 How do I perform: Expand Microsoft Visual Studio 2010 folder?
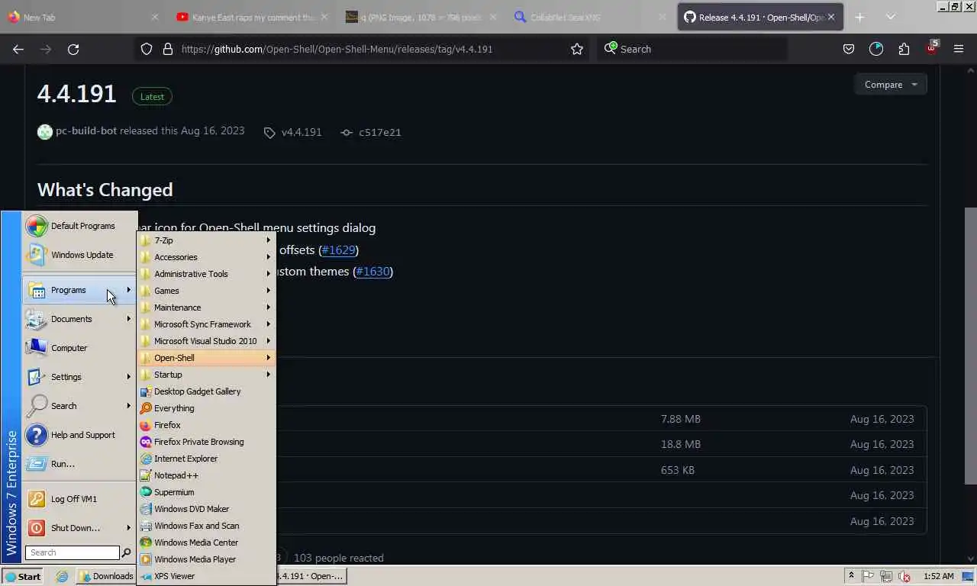(206, 341)
